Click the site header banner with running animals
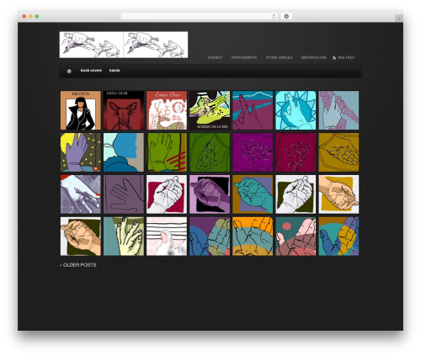 click(124, 45)
